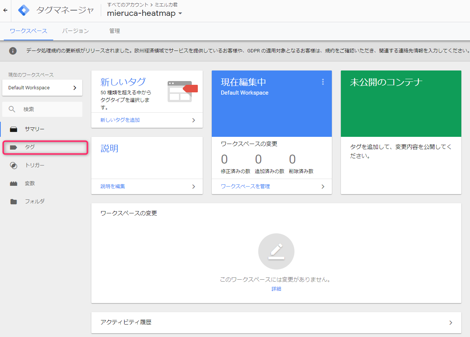Image resolution: width=470 pixels, height=337 pixels.
Task: Open the mieruca-heatmap container dropdown
Action: click(x=145, y=14)
